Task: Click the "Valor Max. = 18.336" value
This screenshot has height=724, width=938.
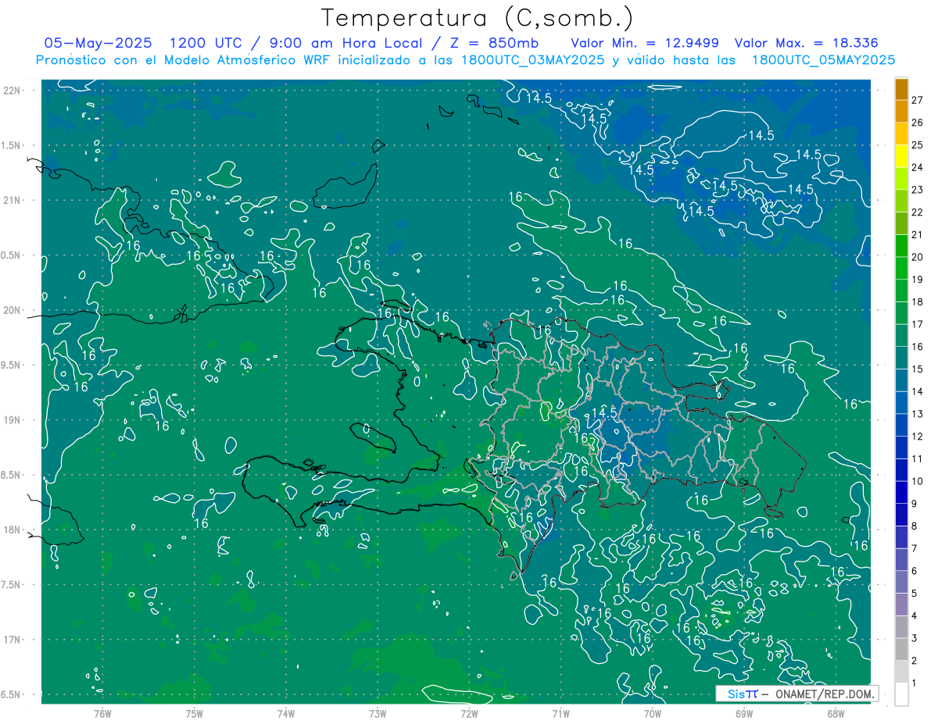Action: tap(807, 43)
